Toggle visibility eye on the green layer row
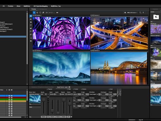Screen dimensions: 161x121 click(x=9, y=99)
